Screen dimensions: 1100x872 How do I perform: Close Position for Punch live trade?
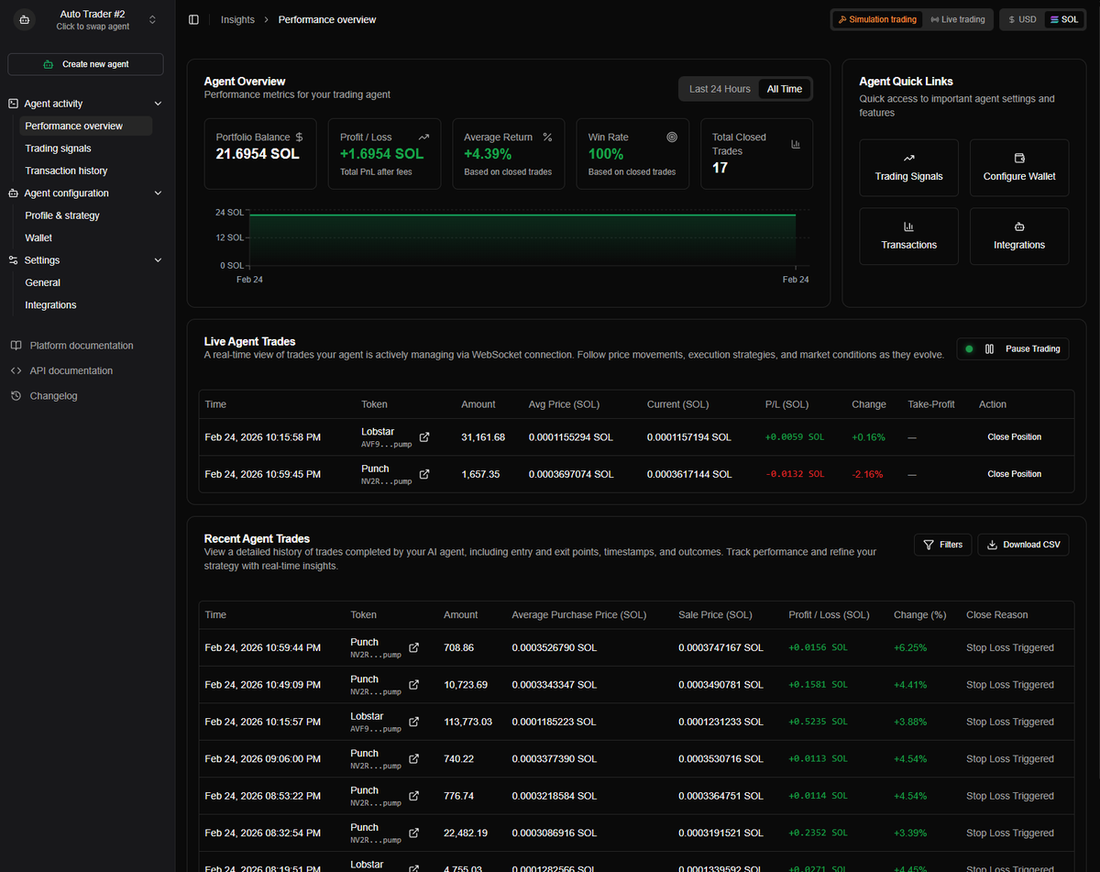1014,474
